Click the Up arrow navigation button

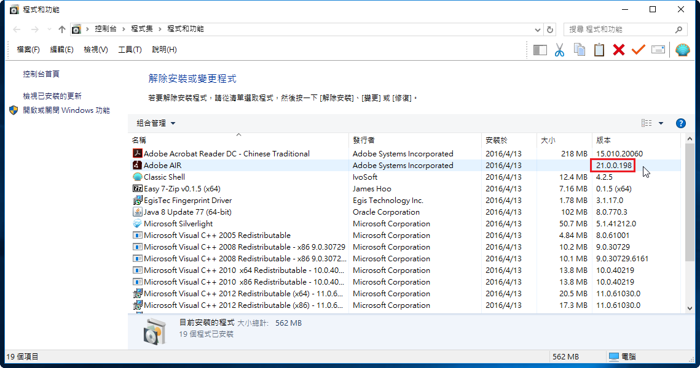pyautogui.click(x=61, y=29)
